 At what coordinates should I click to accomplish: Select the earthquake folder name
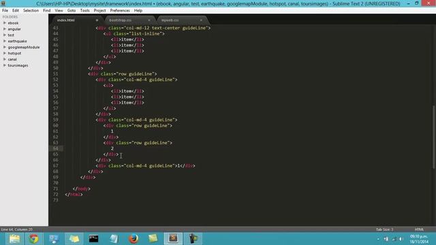point(17,41)
